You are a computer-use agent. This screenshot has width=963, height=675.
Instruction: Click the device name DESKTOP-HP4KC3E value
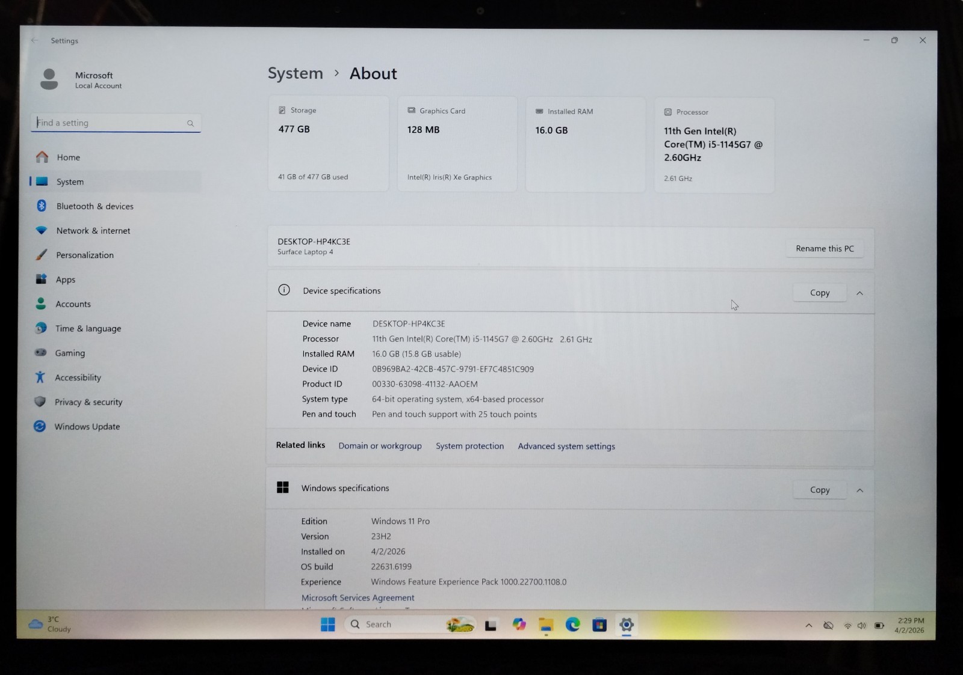pyautogui.click(x=409, y=323)
